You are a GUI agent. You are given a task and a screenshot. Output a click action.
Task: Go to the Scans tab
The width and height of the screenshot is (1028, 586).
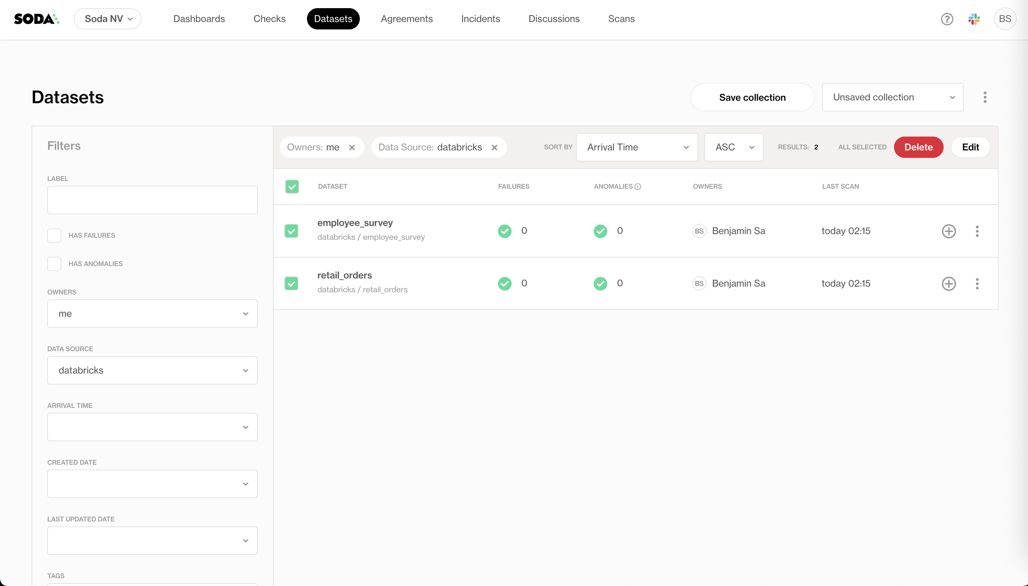(621, 19)
